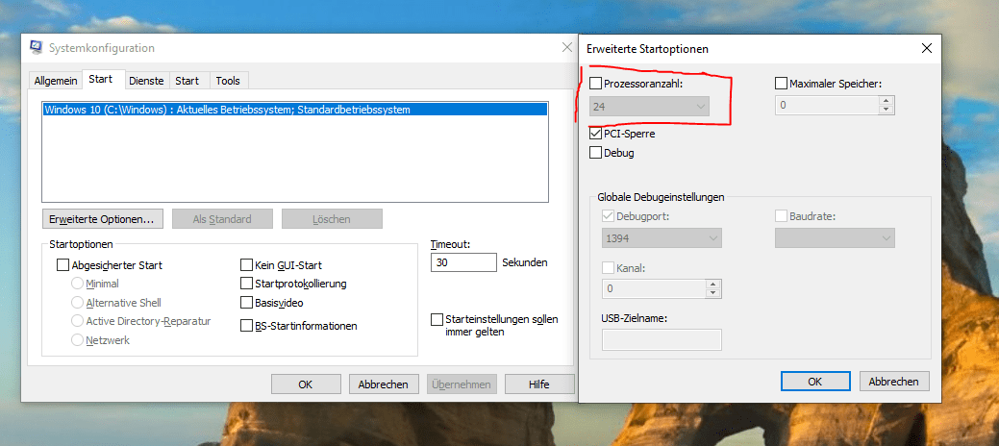Toggle Basisvideo checkbox
Screen dimensions: 999x446
tap(246, 302)
